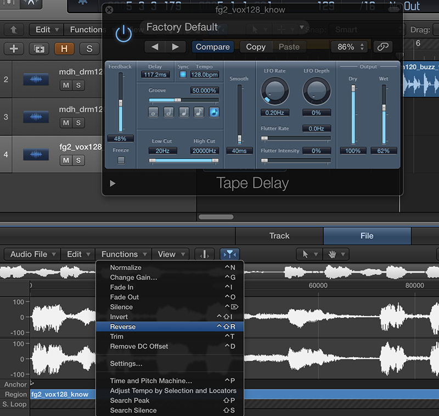439x416 pixels.
Task: Click the duplicate track button
Action: tap(39, 49)
